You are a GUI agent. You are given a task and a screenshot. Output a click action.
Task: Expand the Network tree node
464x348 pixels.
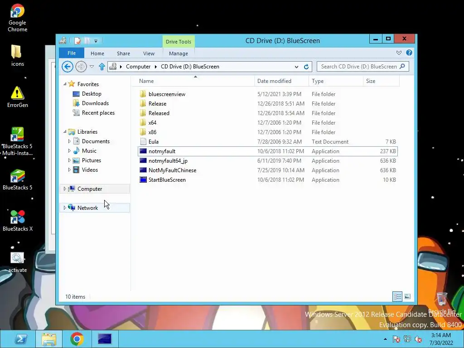pyautogui.click(x=64, y=208)
